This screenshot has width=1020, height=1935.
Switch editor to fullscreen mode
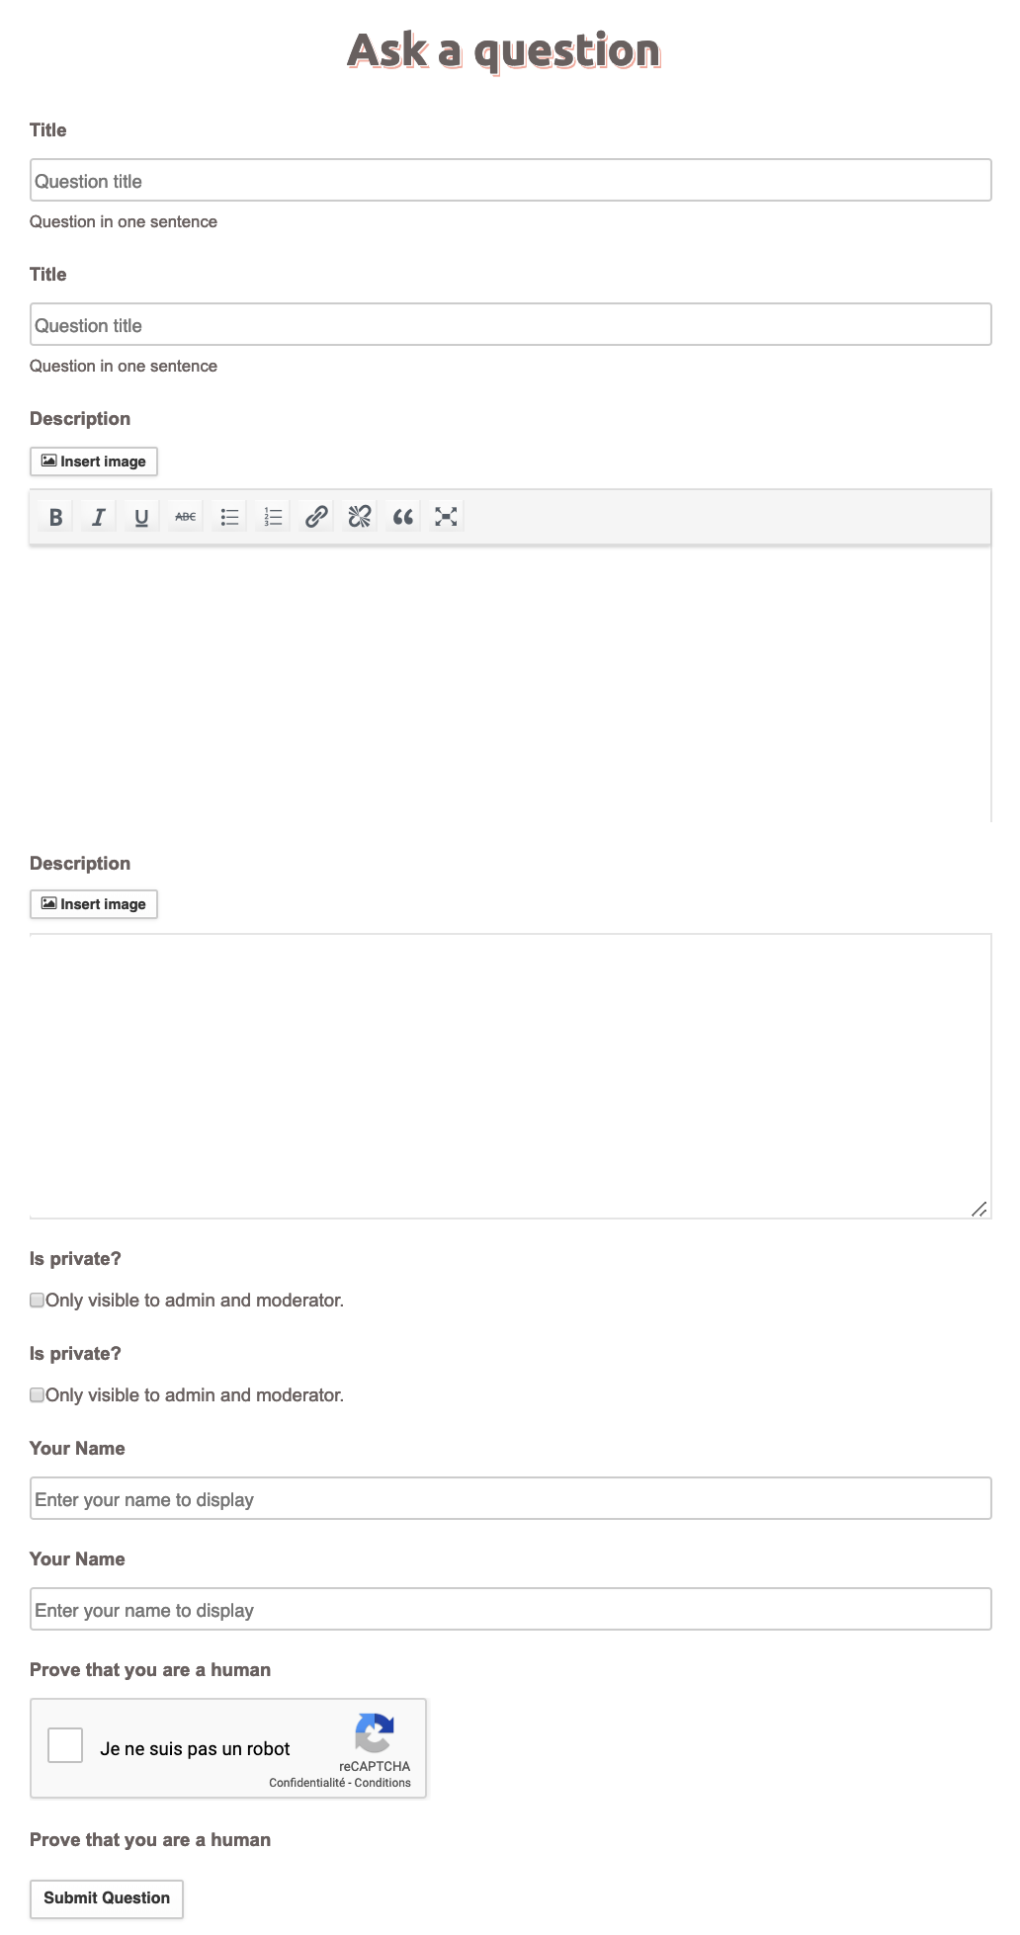point(446,516)
